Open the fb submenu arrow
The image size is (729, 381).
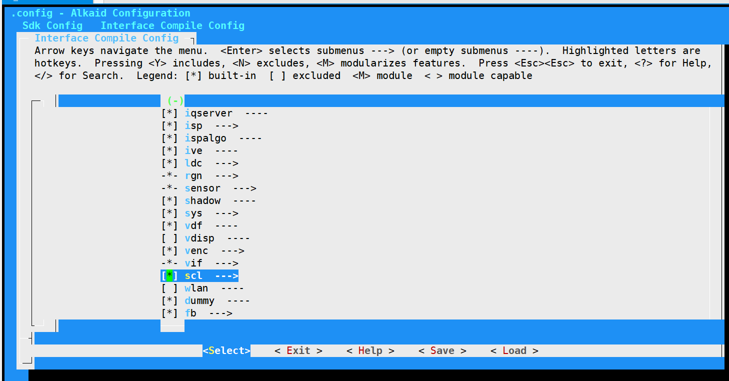pos(220,313)
